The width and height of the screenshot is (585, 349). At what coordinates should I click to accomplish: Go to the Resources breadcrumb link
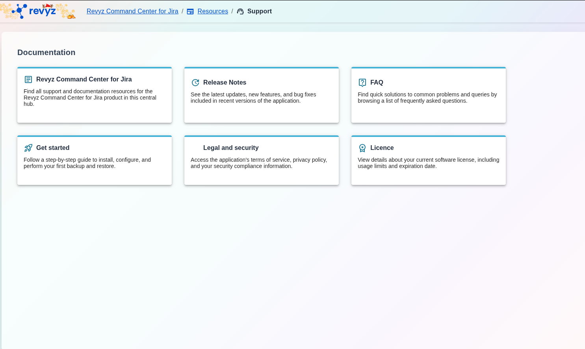[x=213, y=11]
